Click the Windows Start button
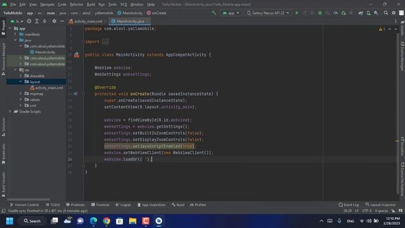This screenshot has width=405, height=228. 9,221
